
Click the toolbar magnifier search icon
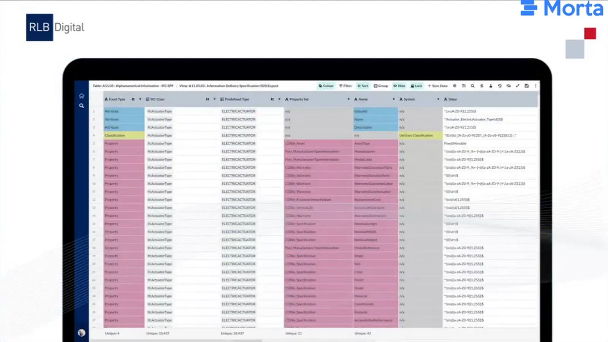473,86
